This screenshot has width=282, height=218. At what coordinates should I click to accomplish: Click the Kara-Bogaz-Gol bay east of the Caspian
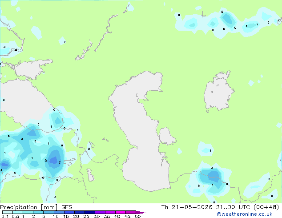[x=166, y=136]
